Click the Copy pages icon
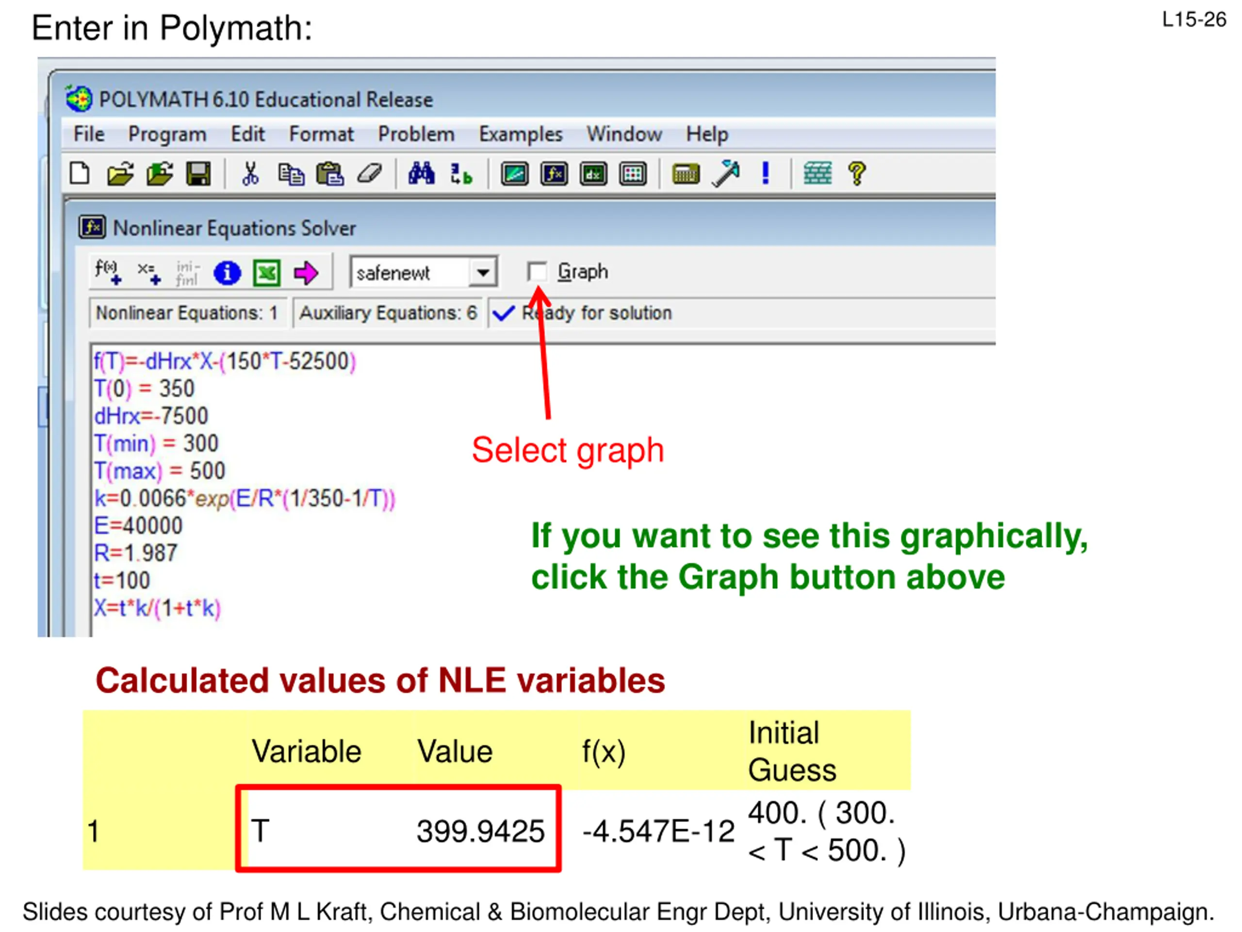 (291, 174)
